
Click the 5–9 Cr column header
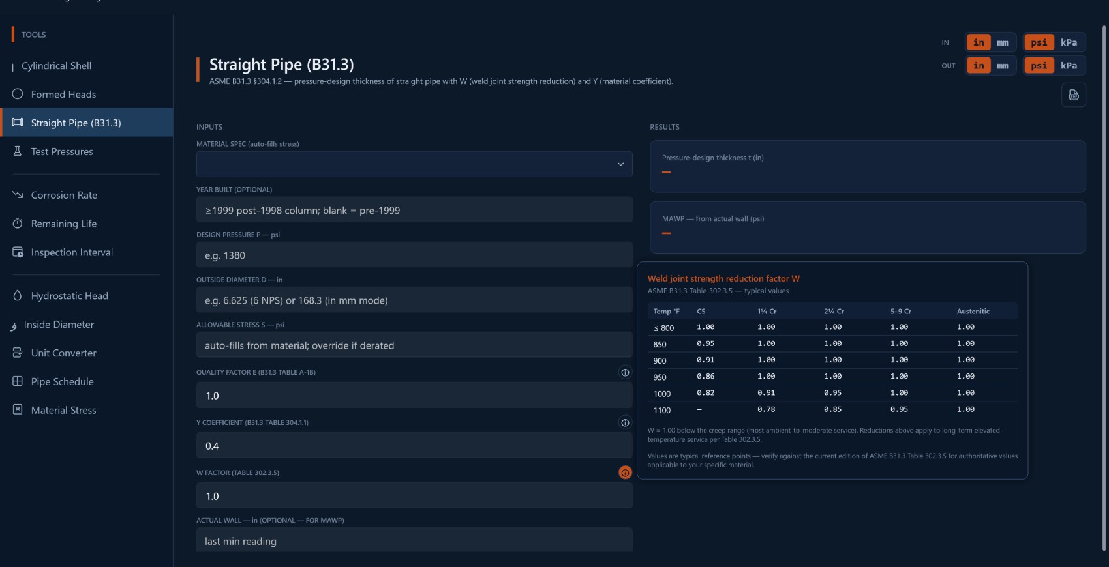[x=901, y=311]
